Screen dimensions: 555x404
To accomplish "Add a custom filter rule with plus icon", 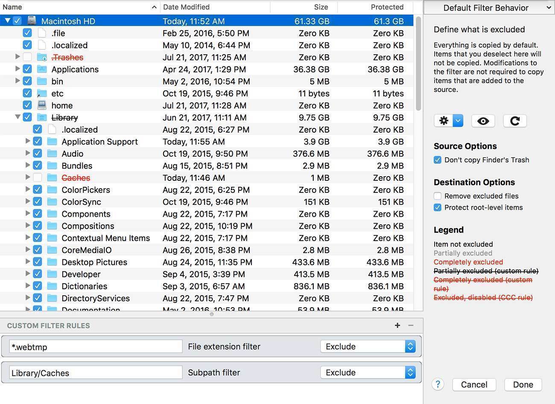I will tap(397, 326).
